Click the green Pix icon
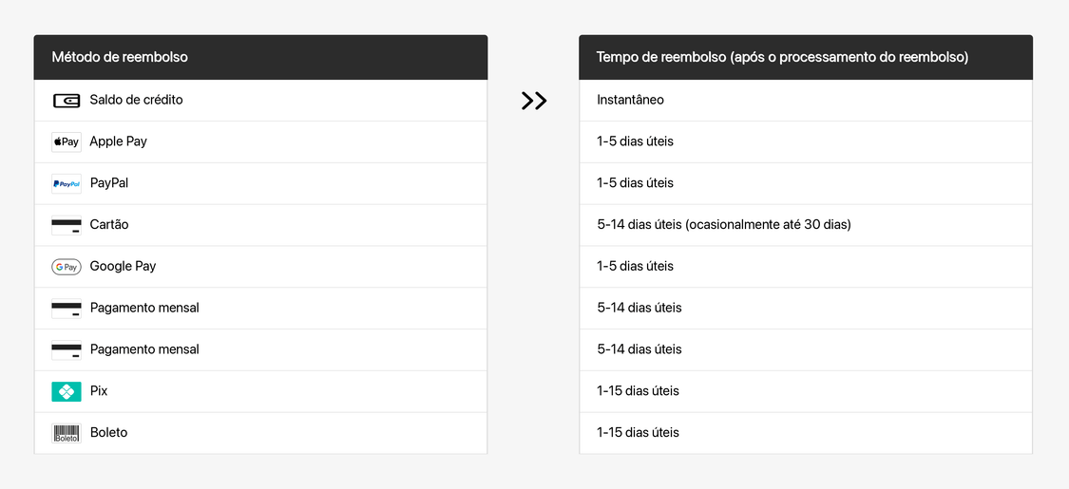 click(67, 391)
